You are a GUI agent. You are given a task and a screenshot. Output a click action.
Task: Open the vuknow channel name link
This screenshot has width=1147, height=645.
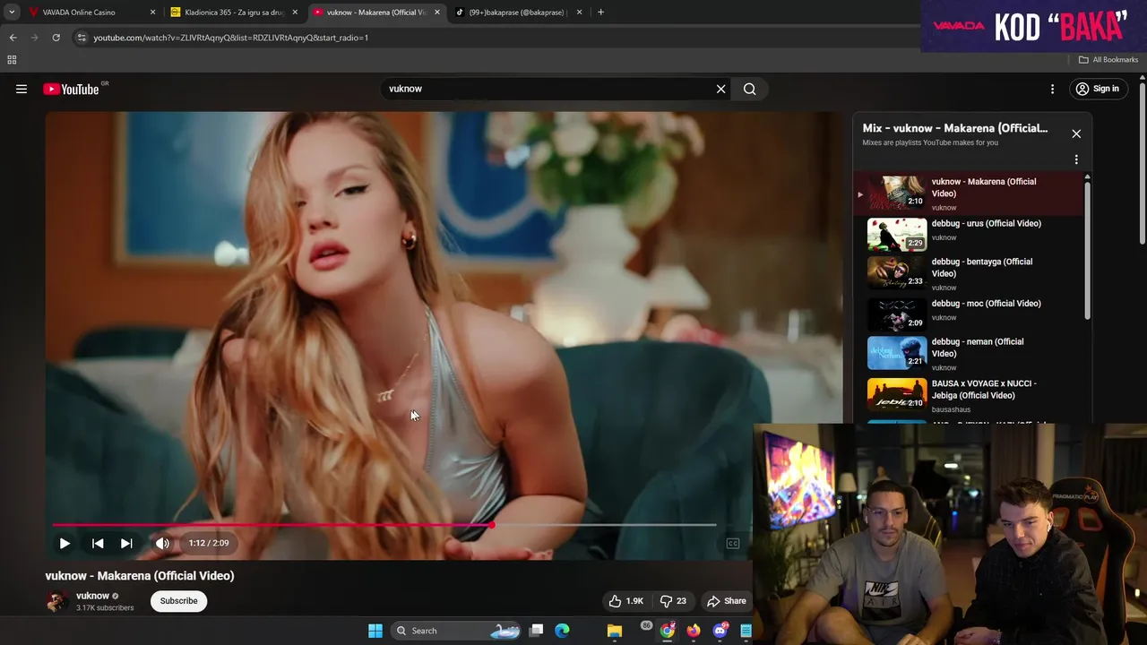coord(92,596)
